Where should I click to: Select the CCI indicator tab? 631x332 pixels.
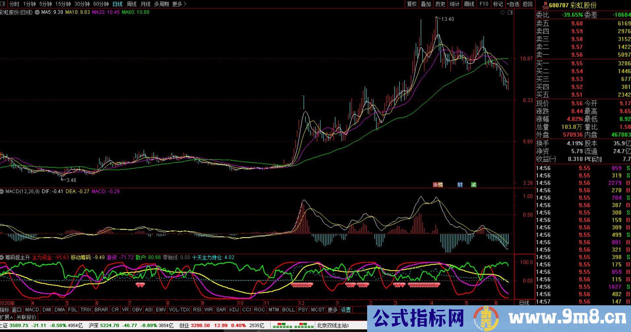[x=246, y=310]
